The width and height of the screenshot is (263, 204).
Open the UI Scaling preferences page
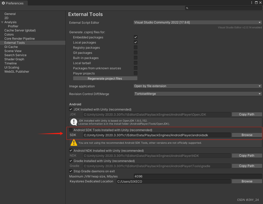coord(12,67)
